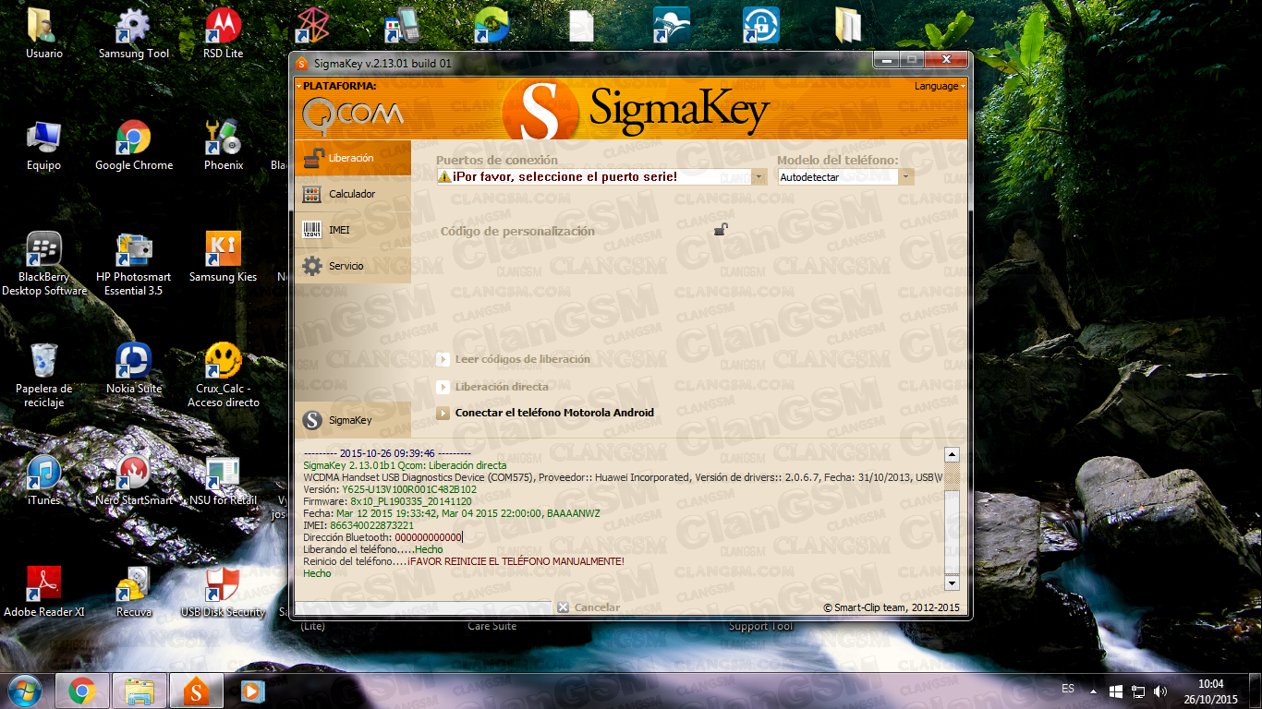Click the Cancelar button
This screenshot has height=709, width=1262.
point(589,607)
